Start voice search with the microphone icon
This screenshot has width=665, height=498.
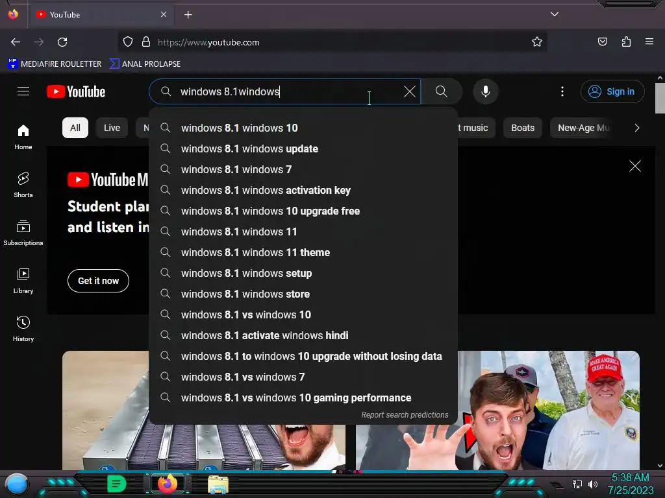pos(486,91)
